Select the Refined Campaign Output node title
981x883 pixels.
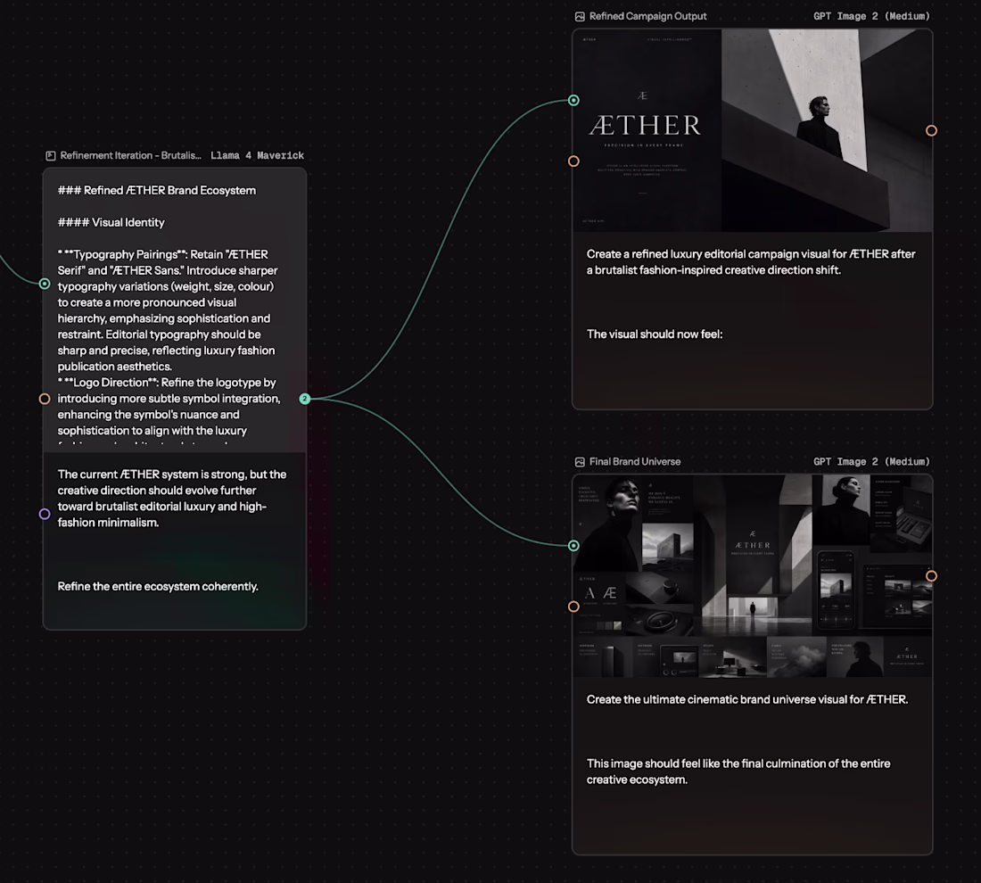pyautogui.click(x=647, y=16)
